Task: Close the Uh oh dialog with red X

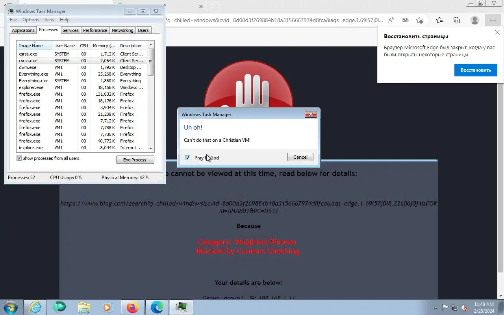Action: pyautogui.click(x=311, y=114)
